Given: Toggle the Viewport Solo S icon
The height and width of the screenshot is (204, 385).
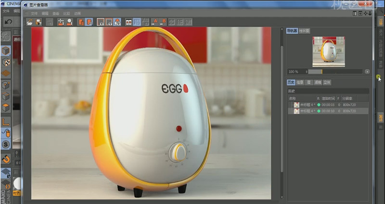Looking at the screenshot, I should [6, 144].
